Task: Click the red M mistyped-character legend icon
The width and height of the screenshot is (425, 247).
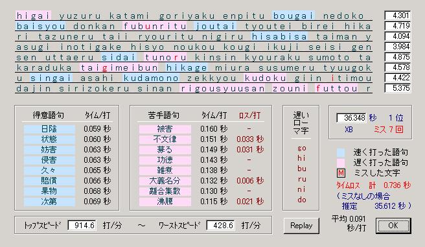Action: click(x=341, y=173)
